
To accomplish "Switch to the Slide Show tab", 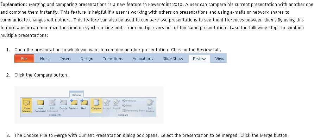I will click(173, 59).
